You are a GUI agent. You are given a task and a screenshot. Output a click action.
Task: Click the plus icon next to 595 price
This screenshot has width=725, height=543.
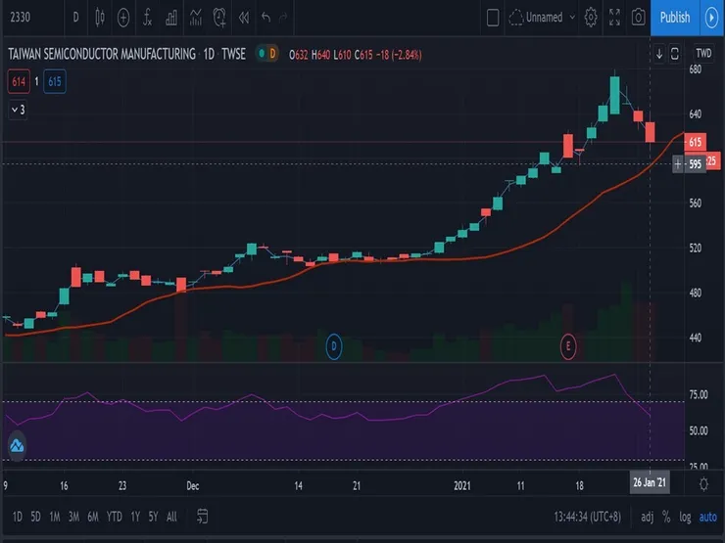678,164
